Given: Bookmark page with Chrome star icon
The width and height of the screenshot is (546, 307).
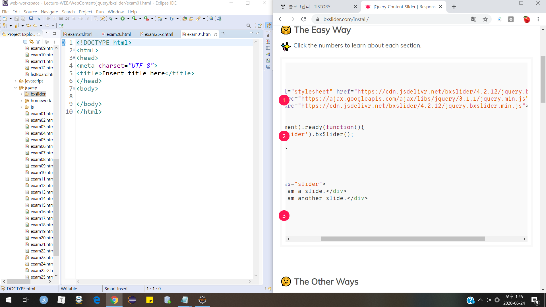Looking at the screenshot, I should pos(485,19).
